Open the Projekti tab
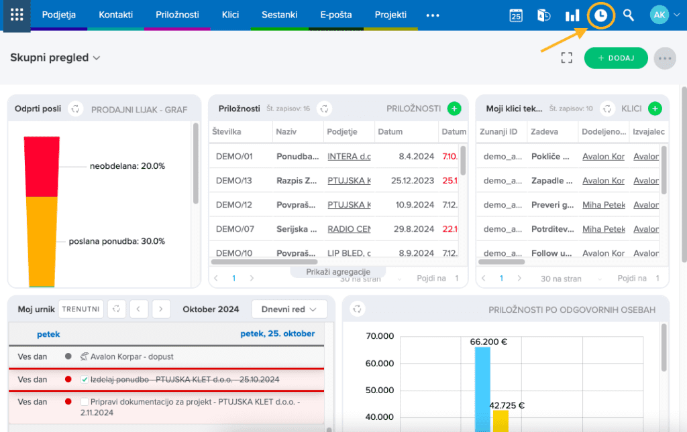This screenshot has height=432, width=687. tap(390, 15)
